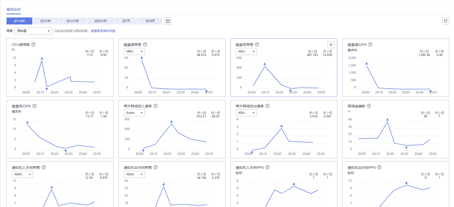
Task: Click the refresh monitoring data icon
Action: pyautogui.click(x=445, y=21)
